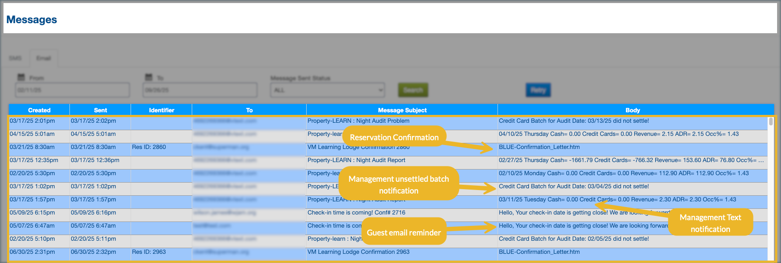Select the Night Audit Problem message subject

358,121
